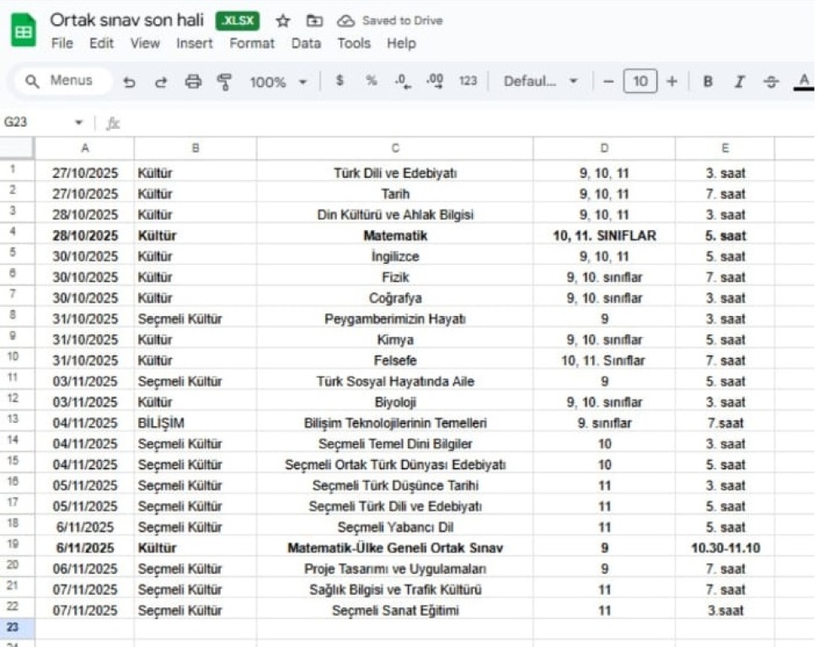The width and height of the screenshot is (819, 647).
Task: Format as currency with dollar icon
Action: 340,81
